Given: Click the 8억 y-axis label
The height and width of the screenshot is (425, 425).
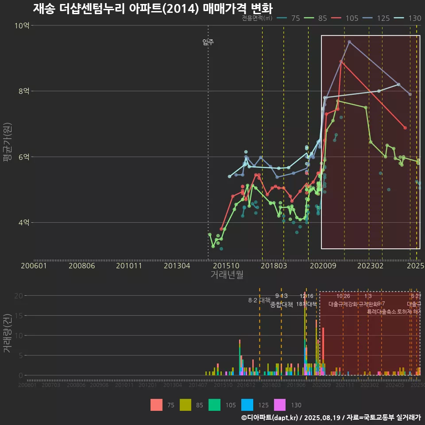Looking at the screenshot, I should click(x=24, y=91).
